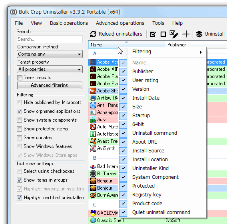
Task: Expand the Filtering submenu arrow
Action: click(x=201, y=52)
